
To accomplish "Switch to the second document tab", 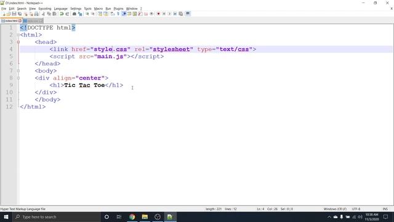I will (x=33, y=21).
